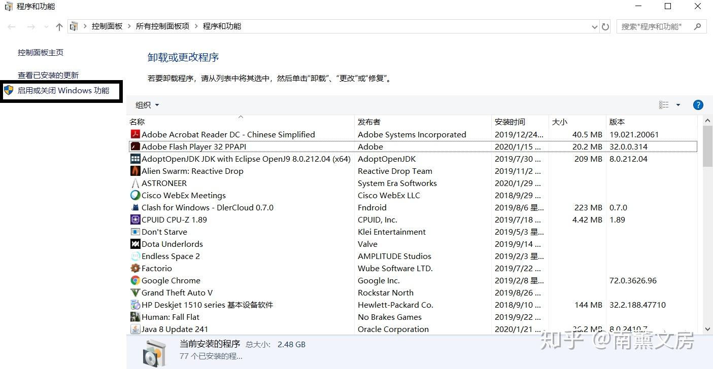Screen dimensions: 713x369
Task: Click the scroll up arrow of the list
Action: [707, 121]
